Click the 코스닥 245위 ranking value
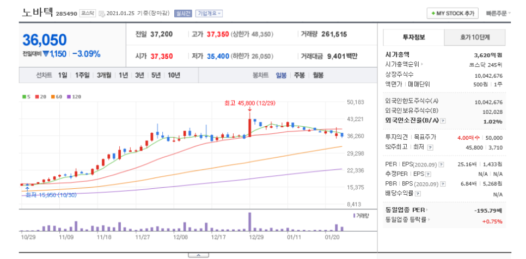The width and height of the screenshot is (526, 259). (485, 65)
